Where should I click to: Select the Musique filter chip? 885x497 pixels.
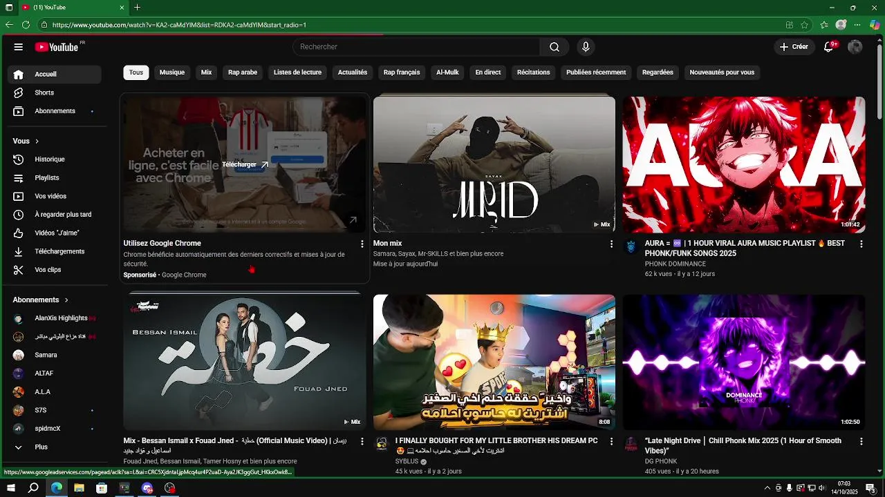[x=172, y=72]
